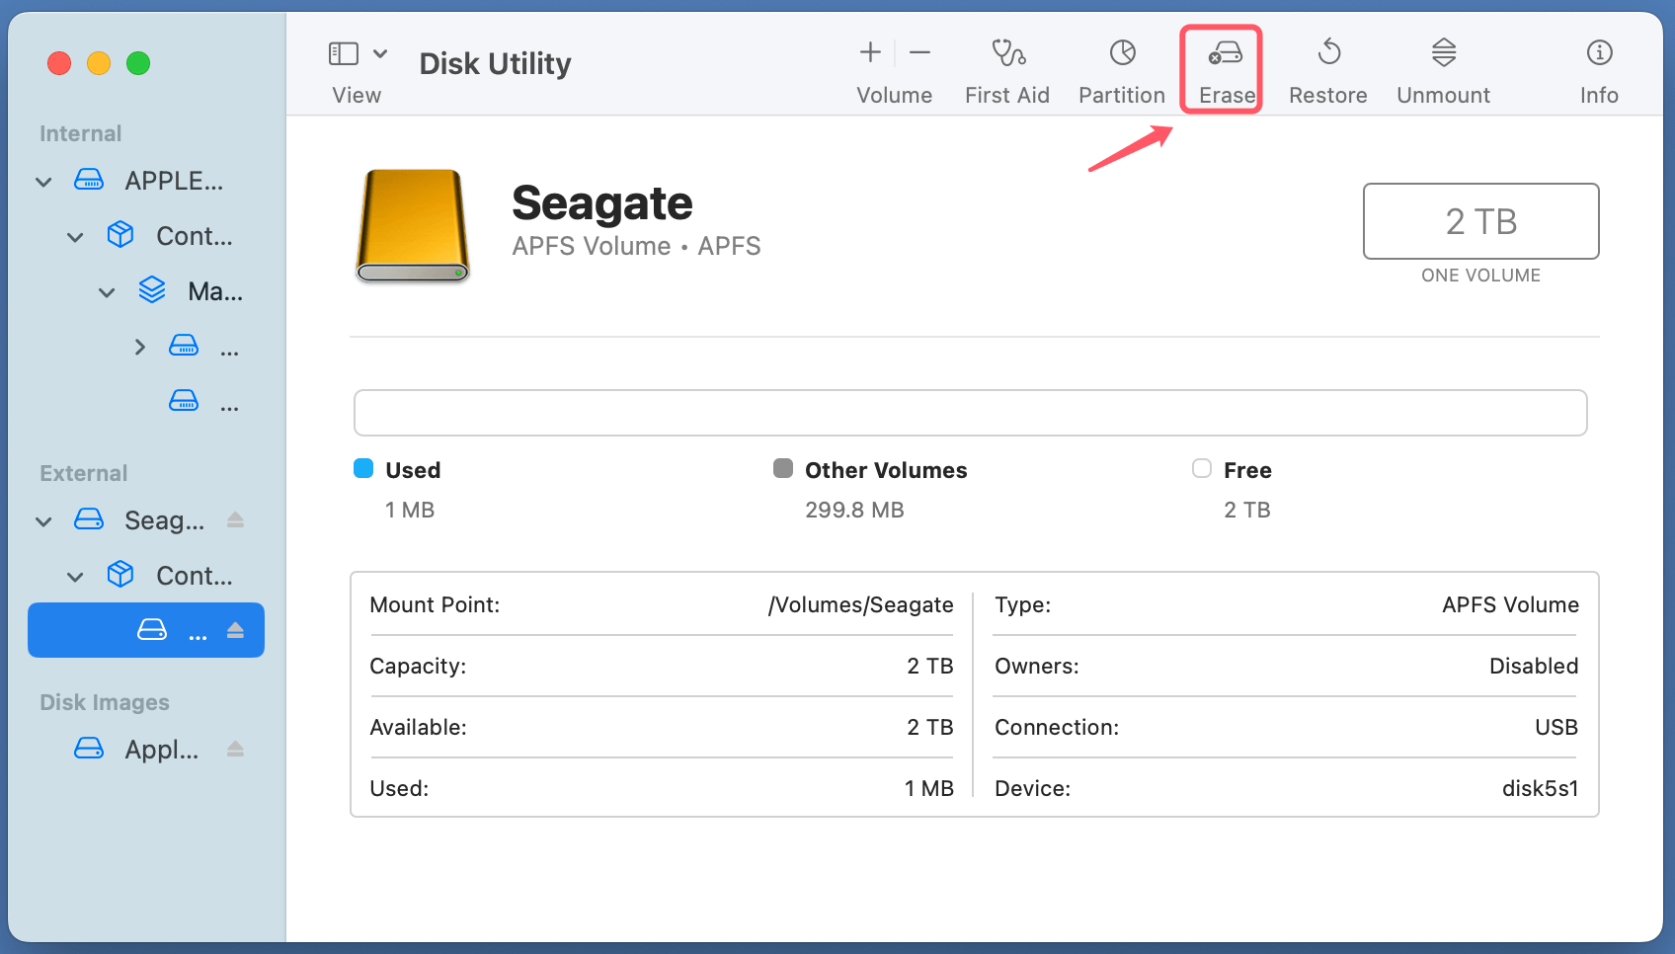The height and width of the screenshot is (954, 1675).
Task: Add an APFS volume with the plus icon
Action: 869,53
